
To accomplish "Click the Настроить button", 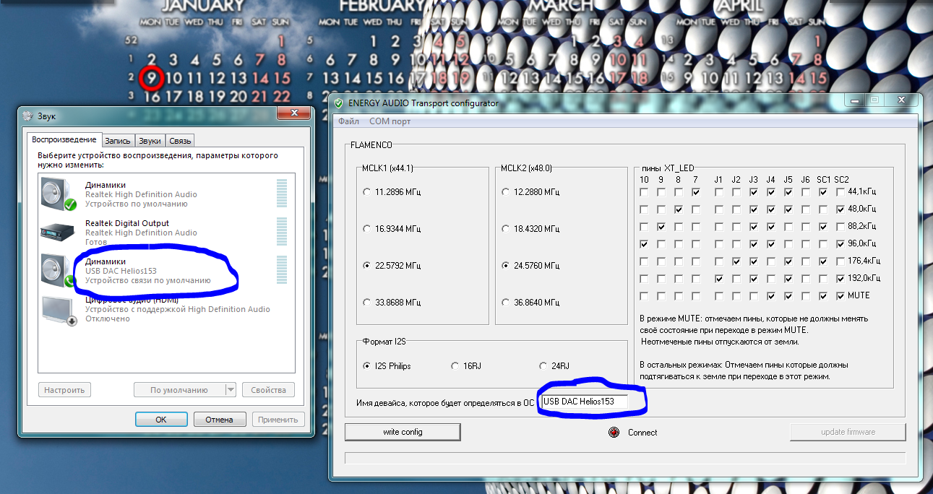I will click(x=64, y=390).
